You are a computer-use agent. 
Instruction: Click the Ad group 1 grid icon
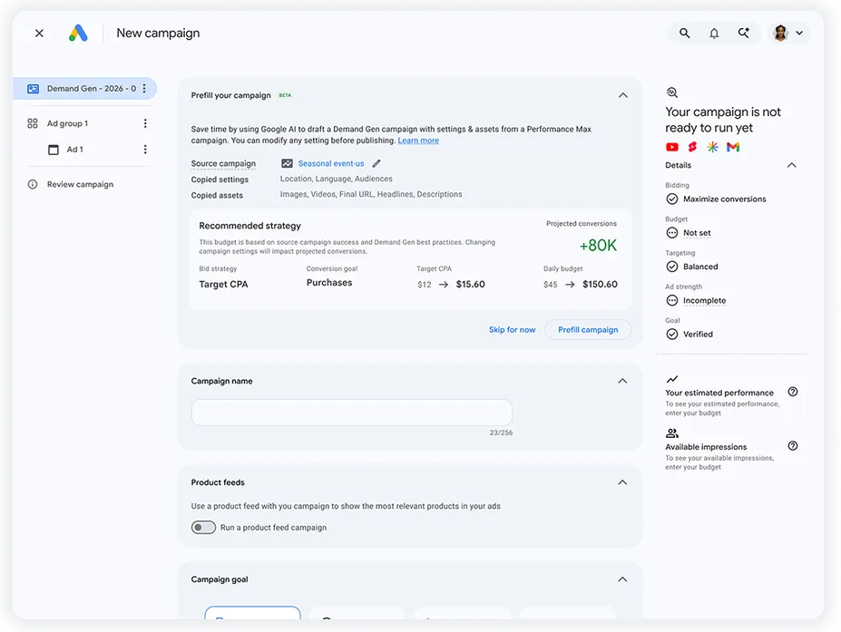coord(33,123)
